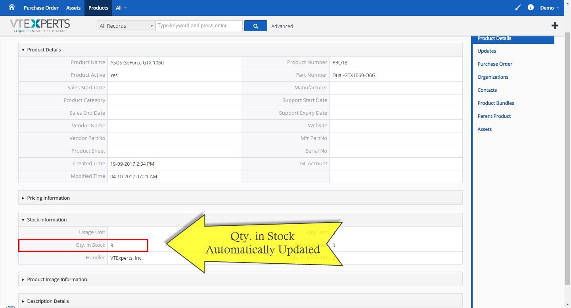Click product number PRO18
This screenshot has width=571, height=308.
(340, 62)
